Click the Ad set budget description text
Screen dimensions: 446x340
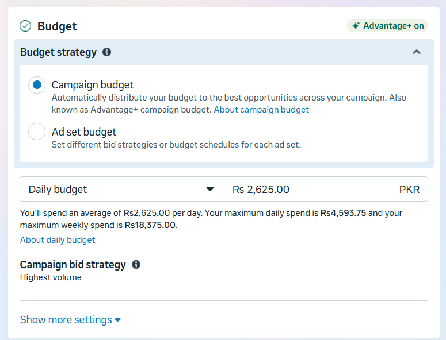[176, 145]
